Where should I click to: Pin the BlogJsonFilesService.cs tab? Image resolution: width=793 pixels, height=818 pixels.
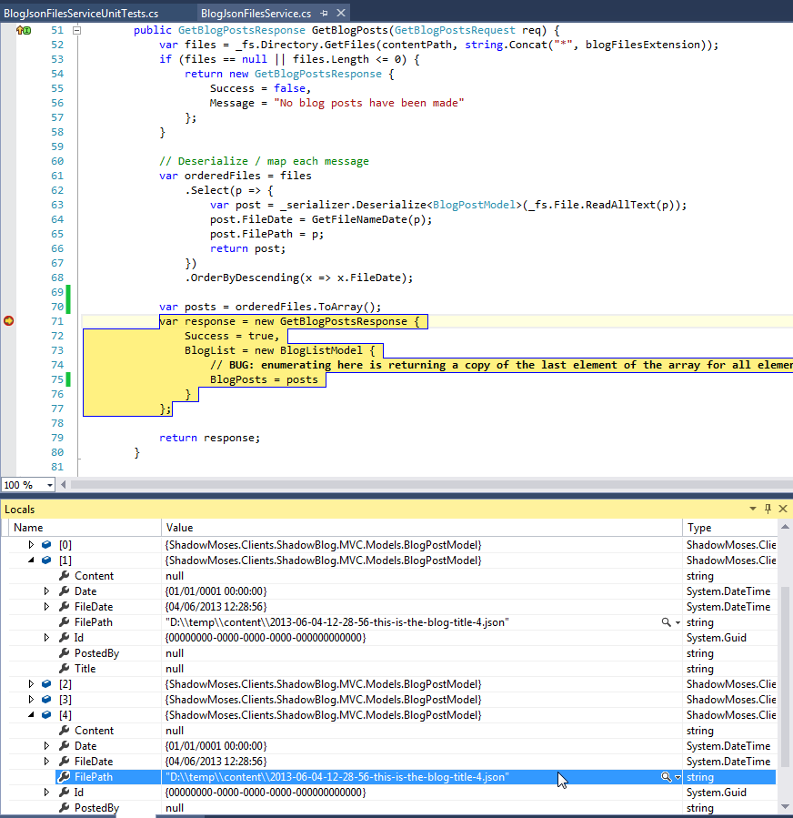(x=324, y=13)
